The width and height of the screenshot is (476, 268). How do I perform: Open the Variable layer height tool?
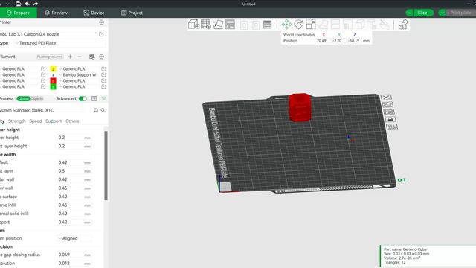(267, 25)
